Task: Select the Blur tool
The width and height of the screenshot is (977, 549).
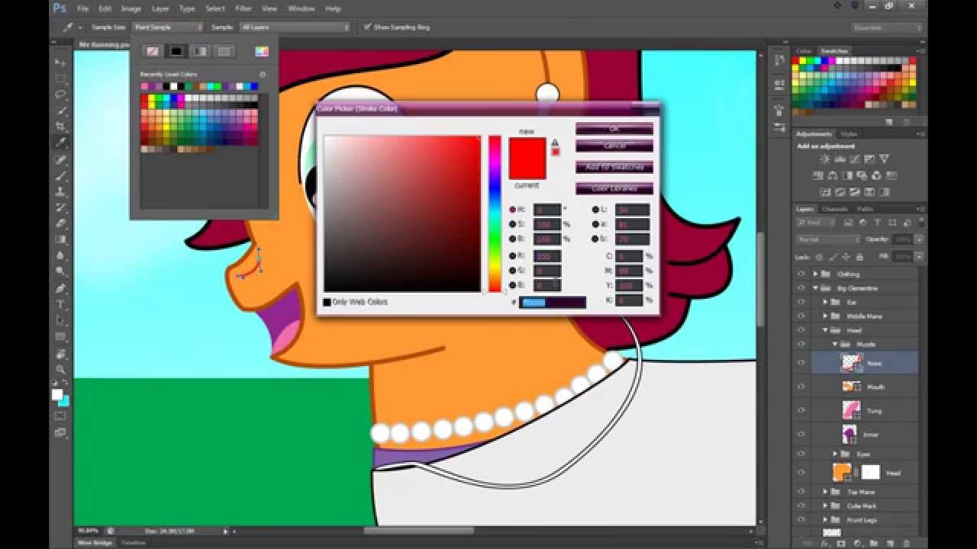Action: tap(60, 255)
